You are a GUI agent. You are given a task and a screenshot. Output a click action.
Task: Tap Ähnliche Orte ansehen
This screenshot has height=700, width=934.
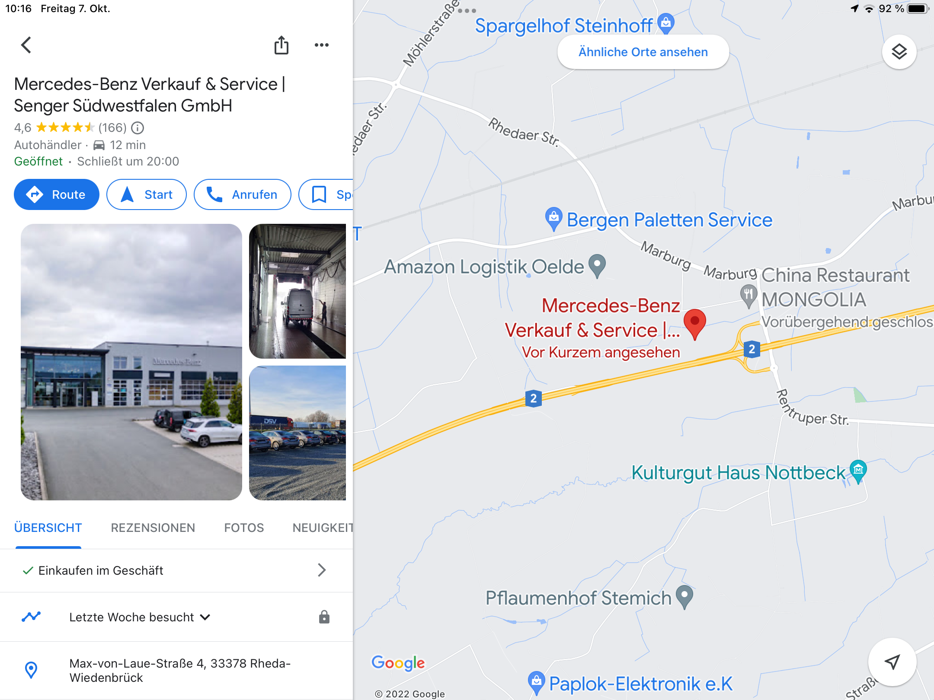click(x=643, y=52)
